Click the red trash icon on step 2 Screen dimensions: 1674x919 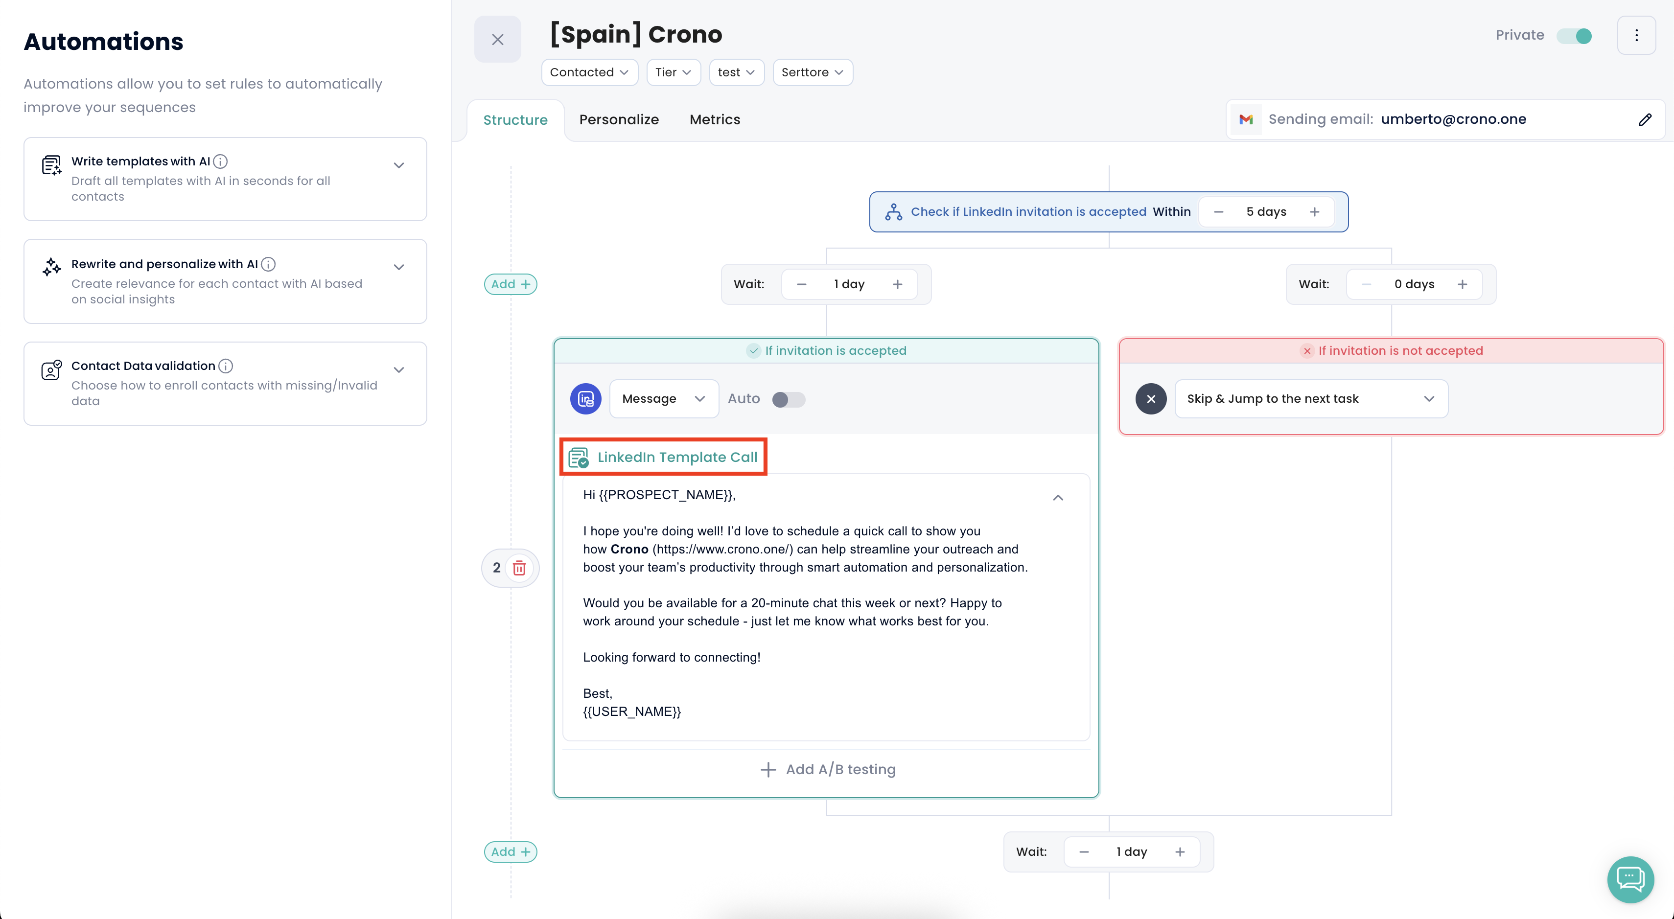click(x=518, y=568)
